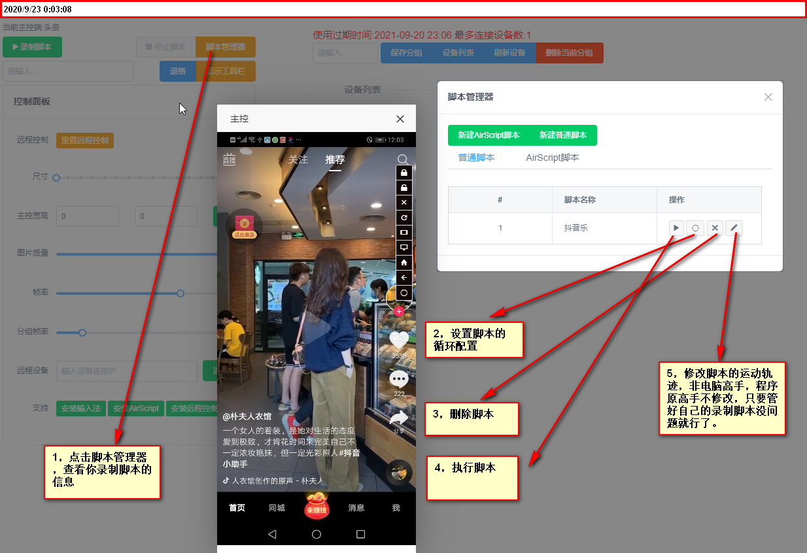Click the circle icon in the overlay toolbar
The width and height of the screenshot is (807, 553).
click(x=404, y=293)
